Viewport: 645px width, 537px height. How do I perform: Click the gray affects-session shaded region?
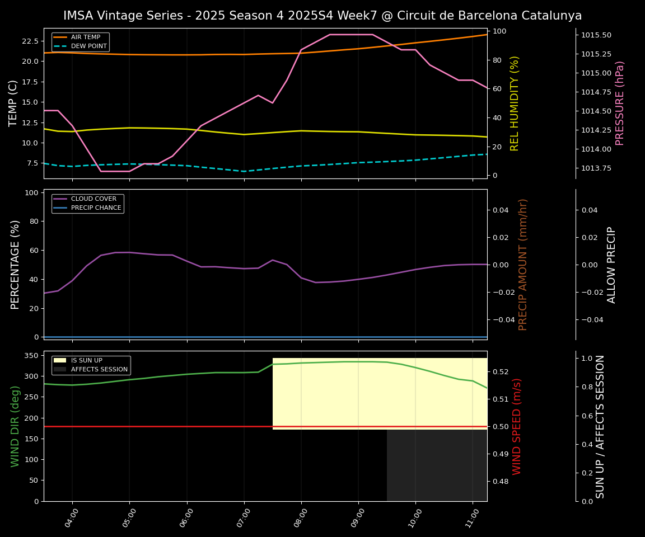[437, 465]
